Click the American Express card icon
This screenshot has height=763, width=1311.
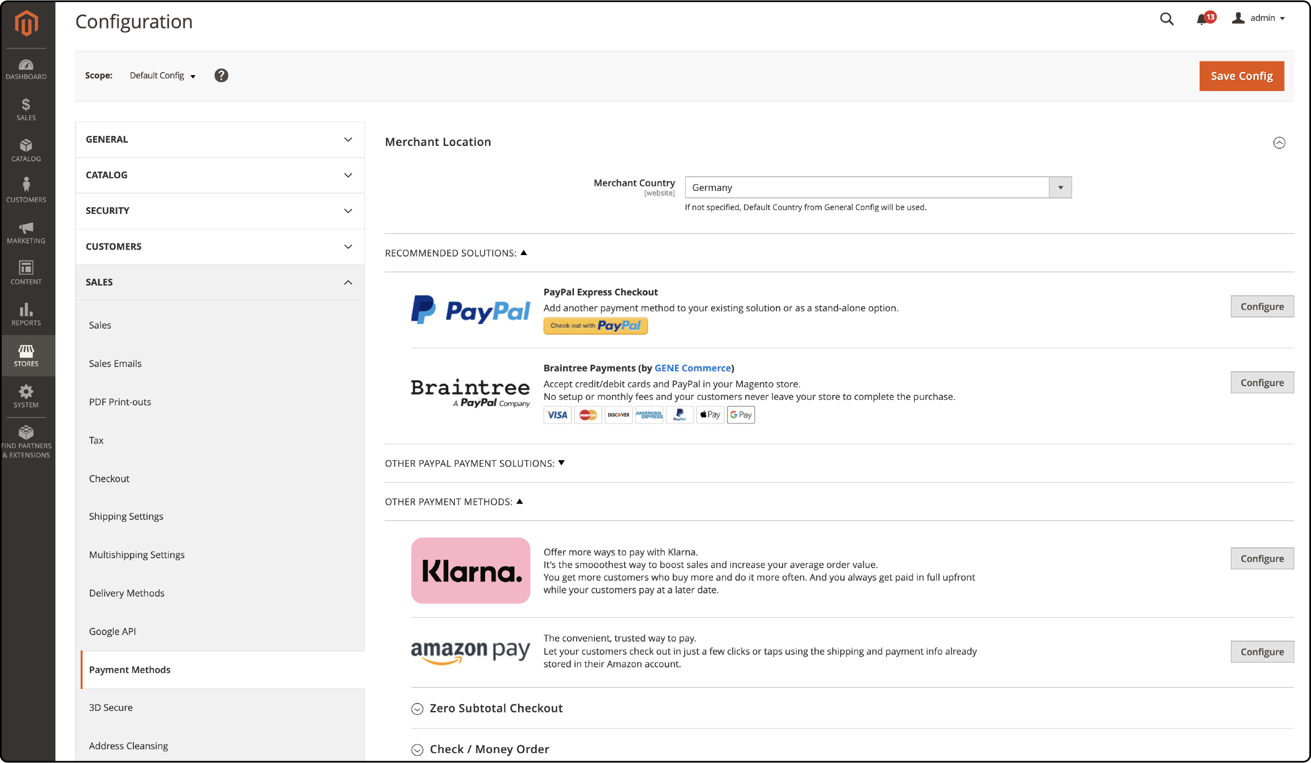[649, 415]
